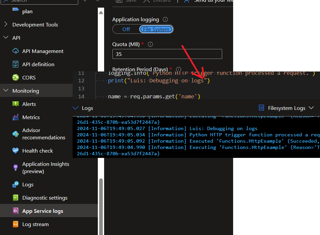The height and width of the screenshot is (235, 320).
Task: Open API definition menu item
Action: pyautogui.click(x=38, y=64)
